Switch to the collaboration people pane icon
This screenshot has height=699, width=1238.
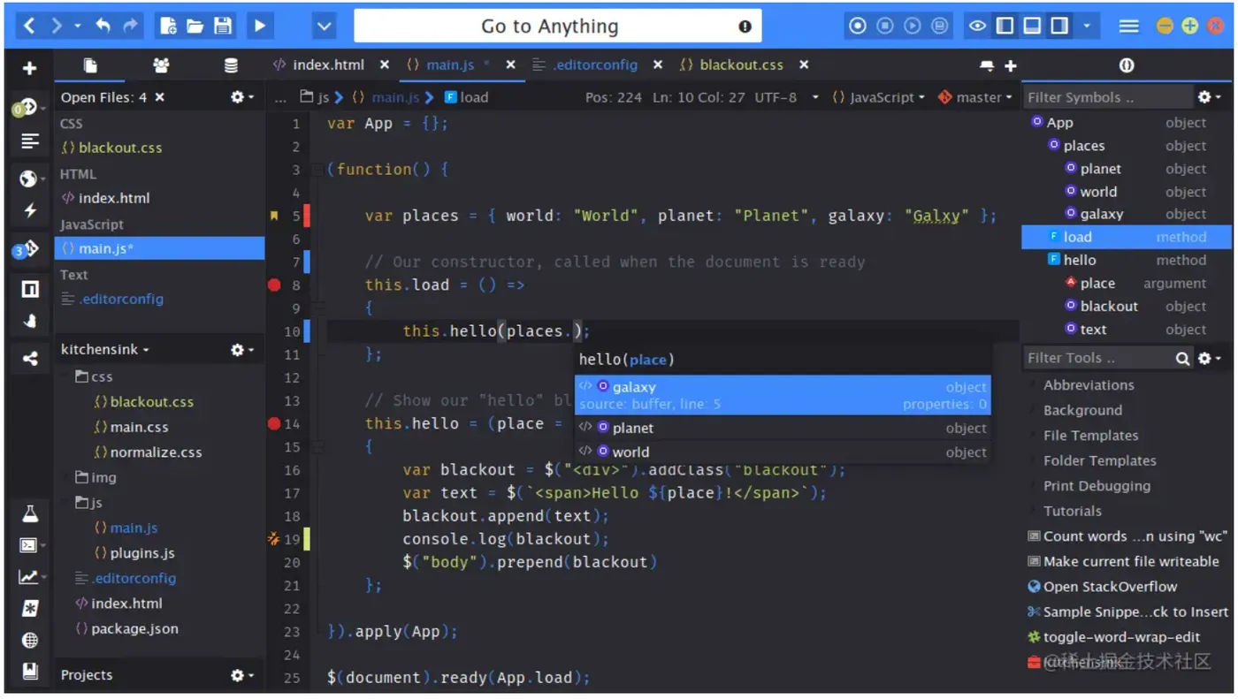tap(161, 65)
